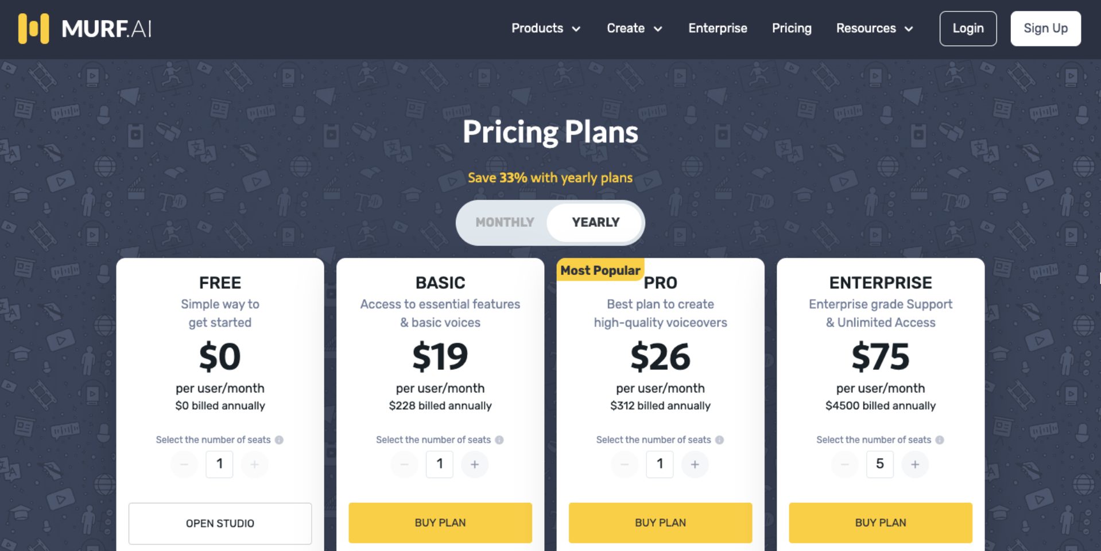This screenshot has height=551, width=1101.
Task: Increase Basic plan seats with plus icon
Action: tap(475, 464)
